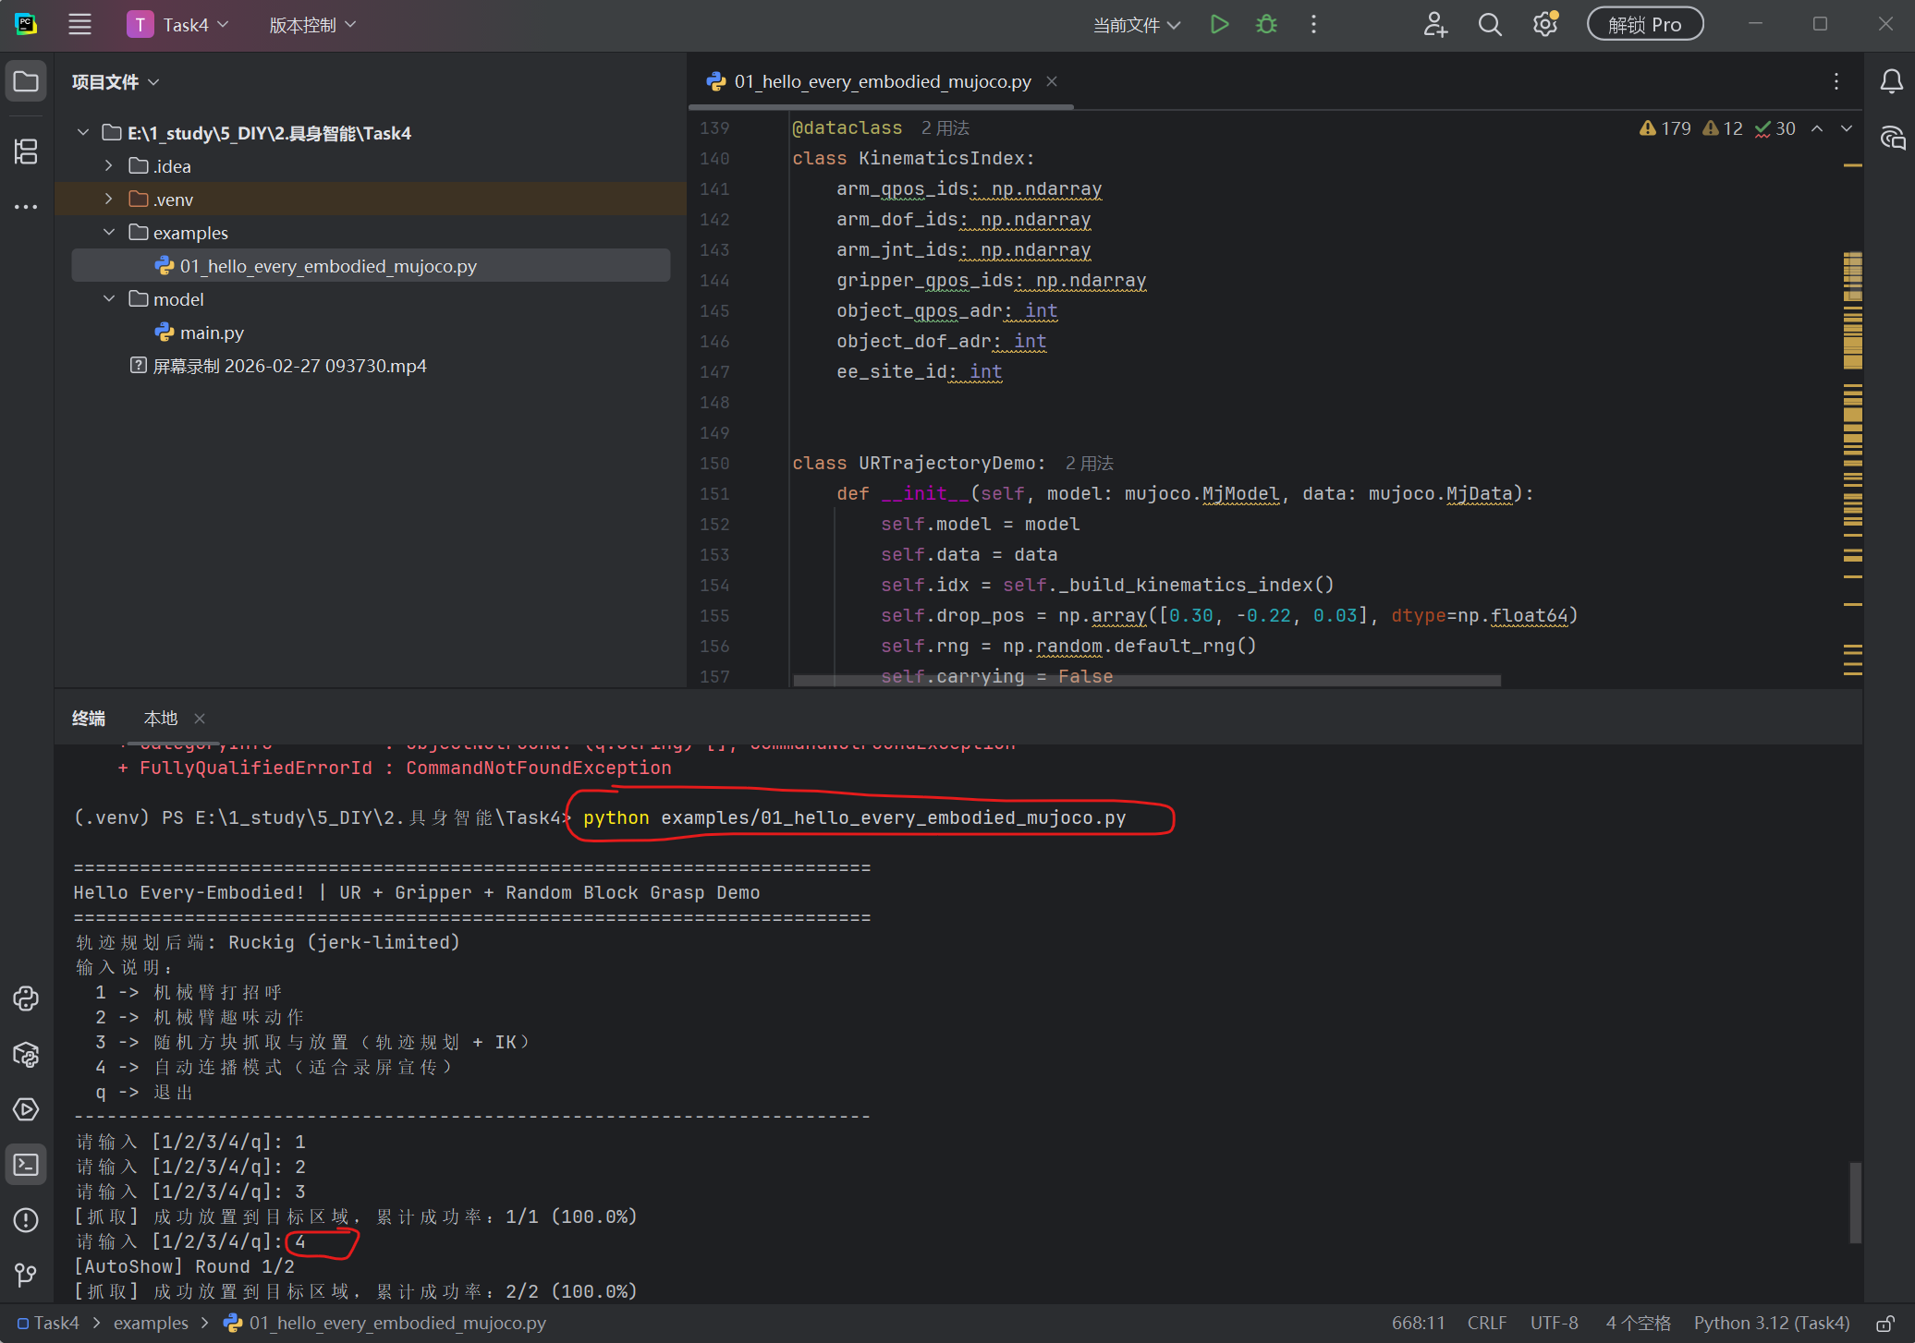Viewport: 1915px width, 1343px height.
Task: Open 版本控制 dropdown menu
Action: pos(311,25)
